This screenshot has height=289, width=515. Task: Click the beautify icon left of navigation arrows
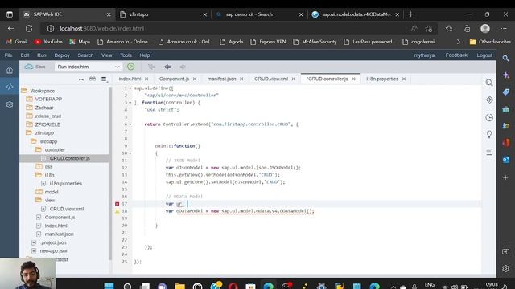click(x=151, y=67)
